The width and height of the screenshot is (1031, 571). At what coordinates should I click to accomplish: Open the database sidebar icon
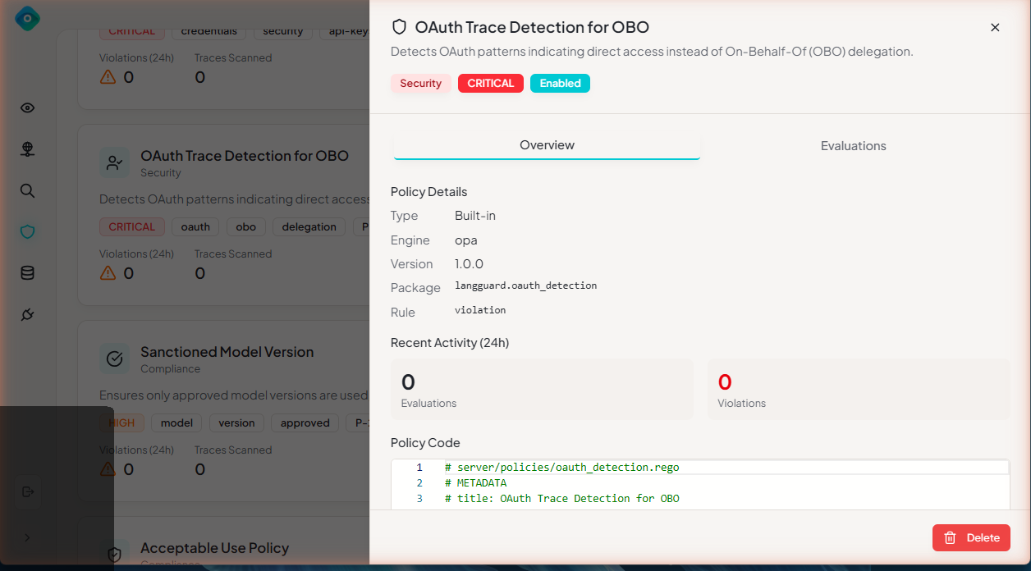coord(28,273)
